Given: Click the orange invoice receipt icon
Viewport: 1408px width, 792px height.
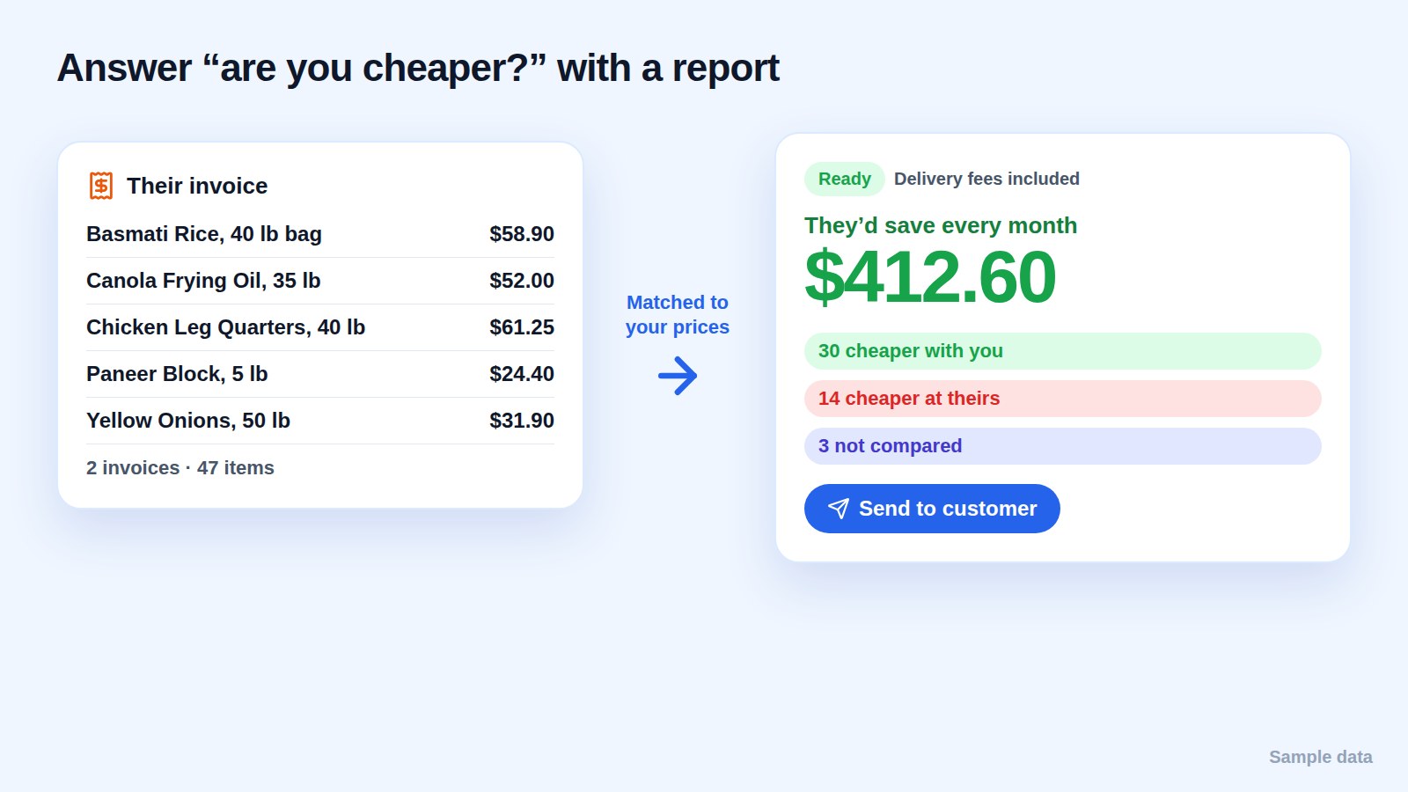Looking at the screenshot, I should coord(101,186).
